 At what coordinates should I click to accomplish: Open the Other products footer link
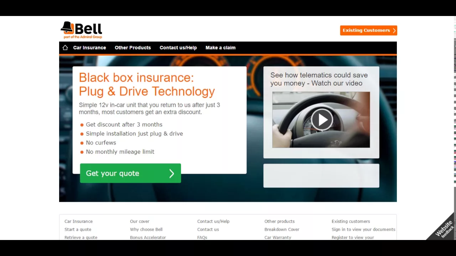pos(279,221)
